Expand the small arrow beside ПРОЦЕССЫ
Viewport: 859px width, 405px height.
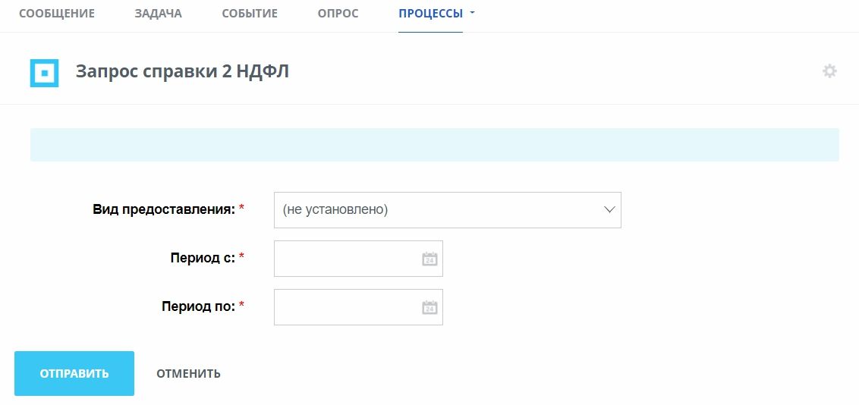[473, 14]
